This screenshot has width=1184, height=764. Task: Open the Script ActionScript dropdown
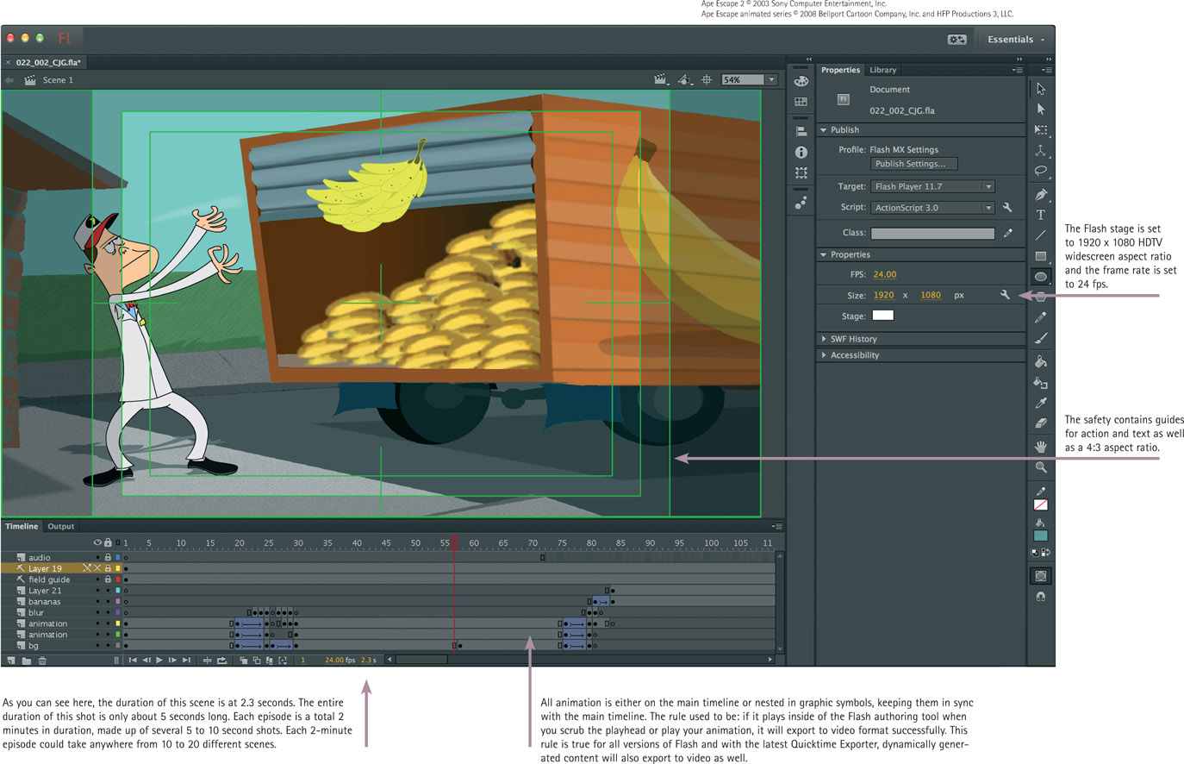pyautogui.click(x=932, y=208)
